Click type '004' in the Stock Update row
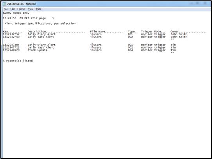The image size is (212, 159). 130,50
